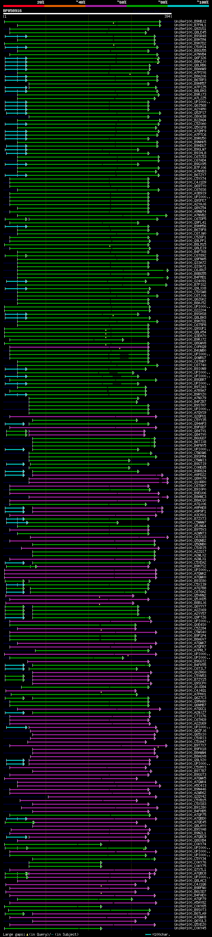Select the UniRef100_B4FMD1 row label
The width and height of the screenshot is (212, 937).
pyautogui.click(x=190, y=278)
